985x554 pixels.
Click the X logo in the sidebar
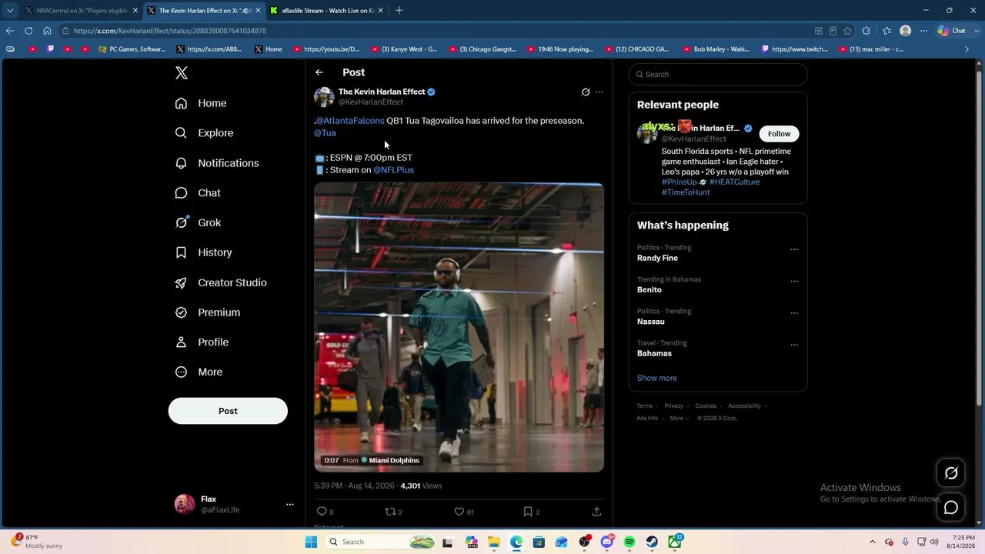point(182,73)
